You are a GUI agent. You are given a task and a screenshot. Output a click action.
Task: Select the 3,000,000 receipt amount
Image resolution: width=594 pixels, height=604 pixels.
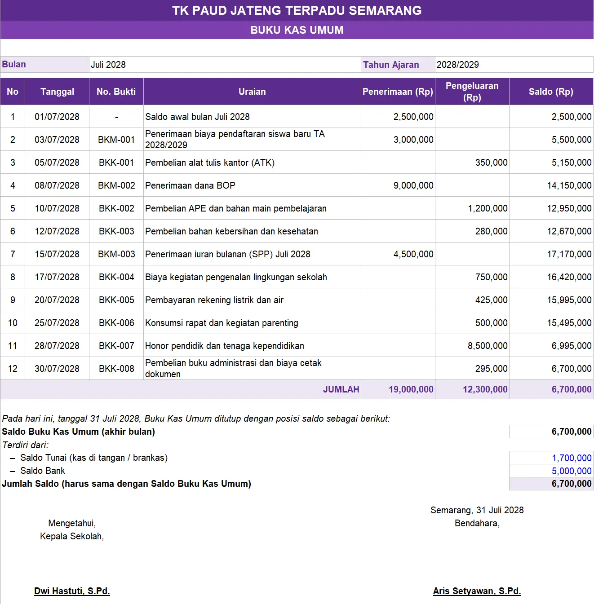point(398,140)
